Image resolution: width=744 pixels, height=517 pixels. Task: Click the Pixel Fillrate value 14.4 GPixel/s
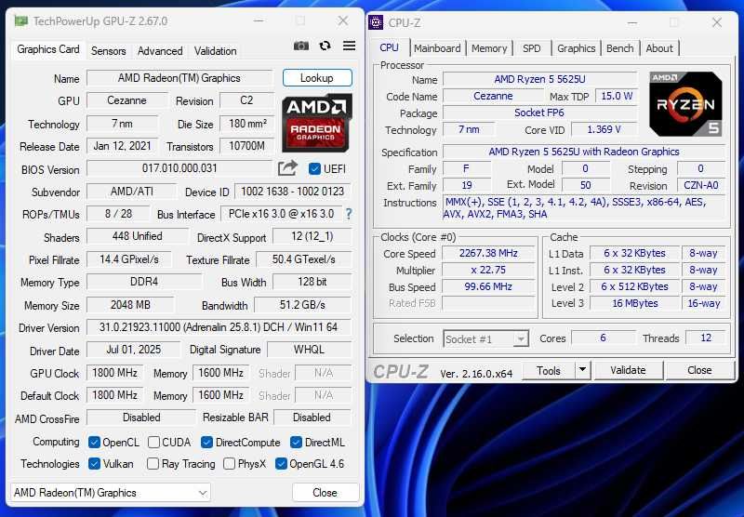(129, 259)
